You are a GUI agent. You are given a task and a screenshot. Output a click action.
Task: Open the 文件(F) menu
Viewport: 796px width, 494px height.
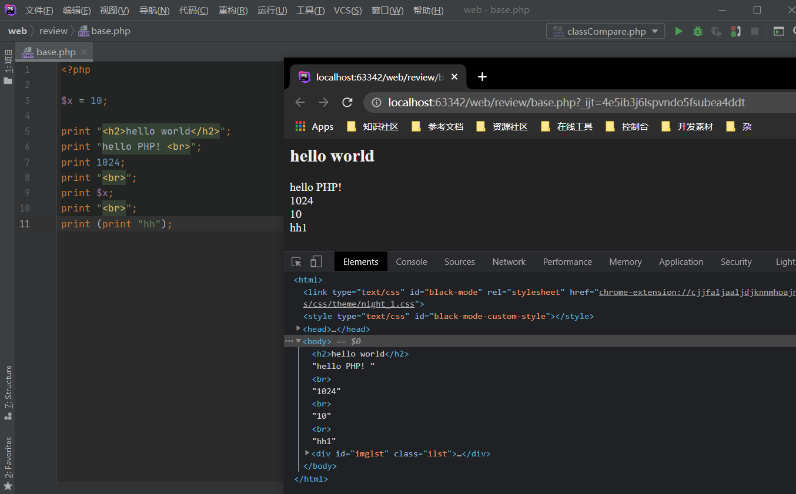(39, 11)
